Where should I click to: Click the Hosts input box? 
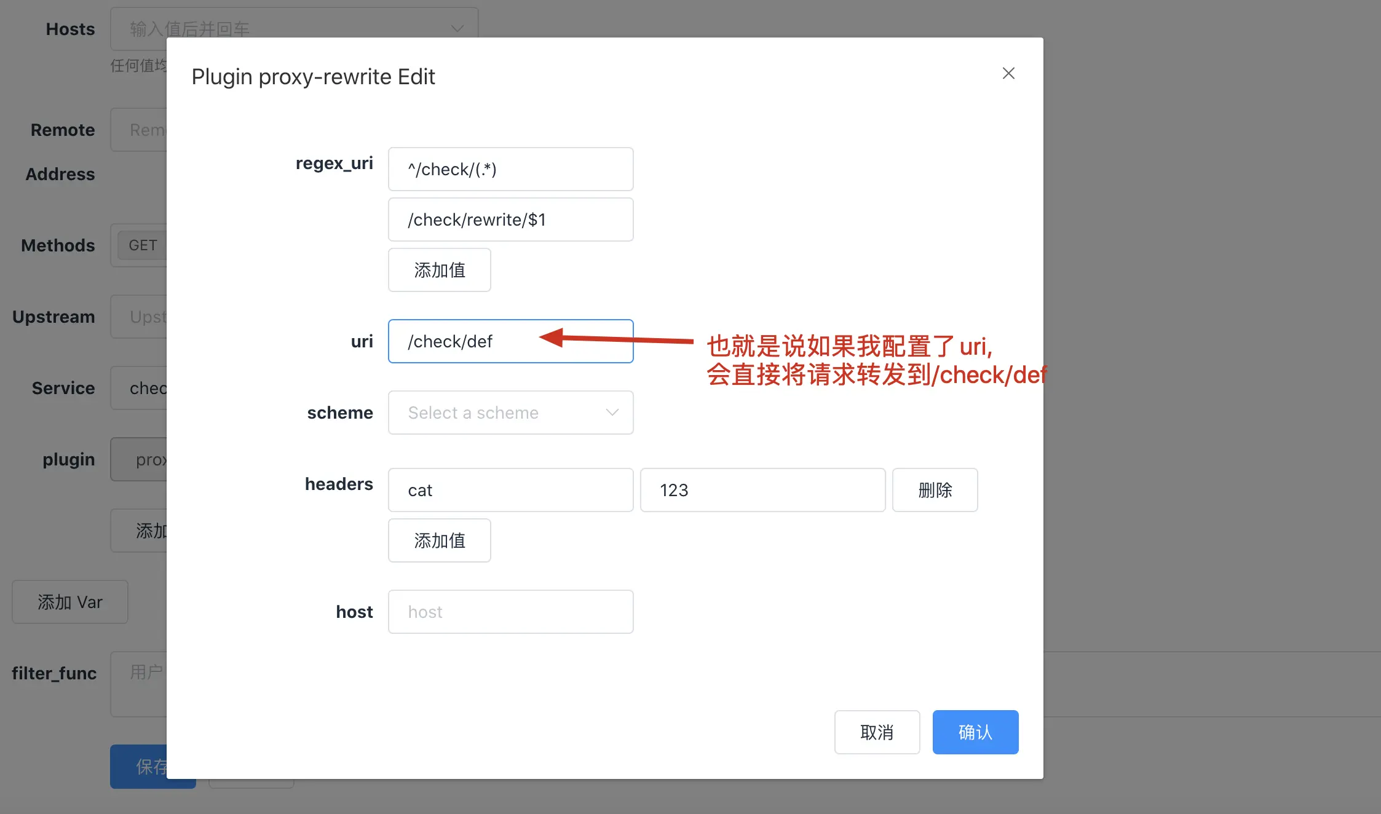point(277,25)
